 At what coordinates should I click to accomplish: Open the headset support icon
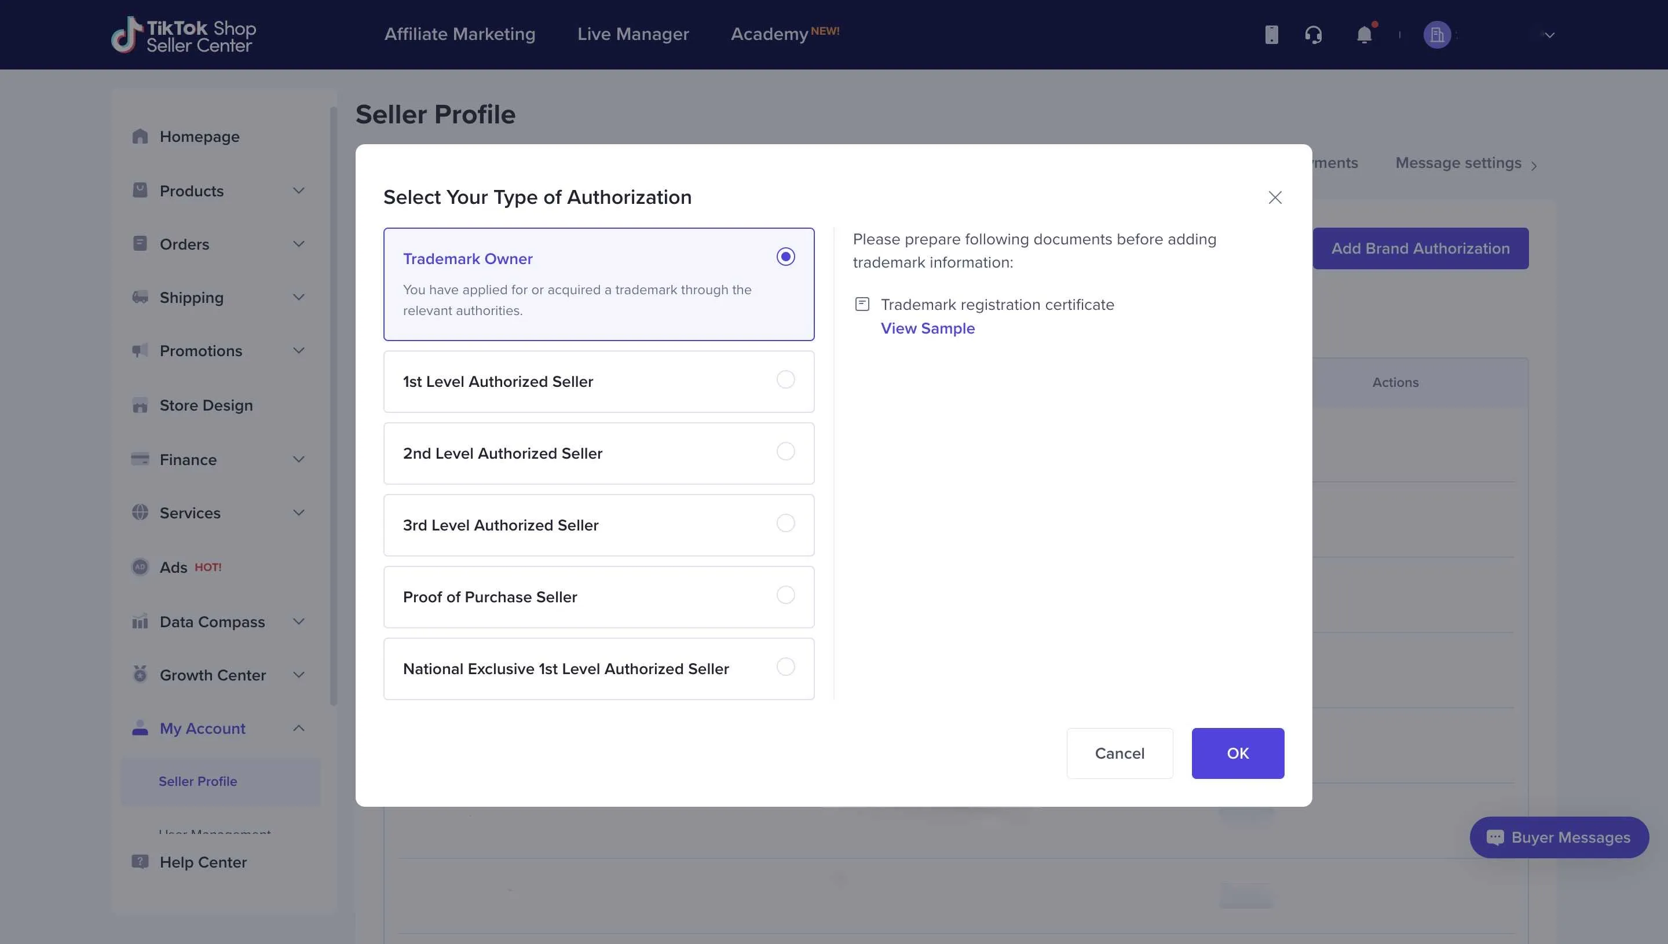coord(1314,34)
